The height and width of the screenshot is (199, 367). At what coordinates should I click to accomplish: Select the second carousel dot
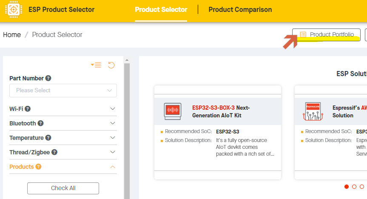(x=354, y=187)
